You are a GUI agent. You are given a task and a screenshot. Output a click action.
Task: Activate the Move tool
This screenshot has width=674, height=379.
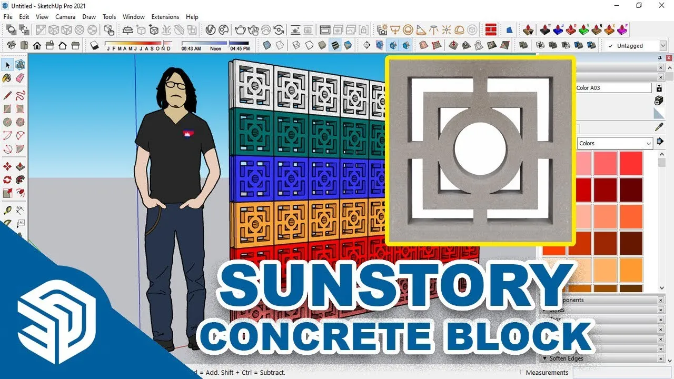7,166
